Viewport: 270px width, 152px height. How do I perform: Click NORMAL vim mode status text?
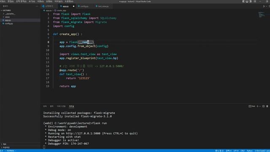coord(11,151)
